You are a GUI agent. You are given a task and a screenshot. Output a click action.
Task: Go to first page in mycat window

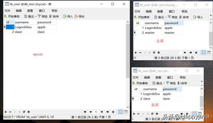(x=85, y=112)
